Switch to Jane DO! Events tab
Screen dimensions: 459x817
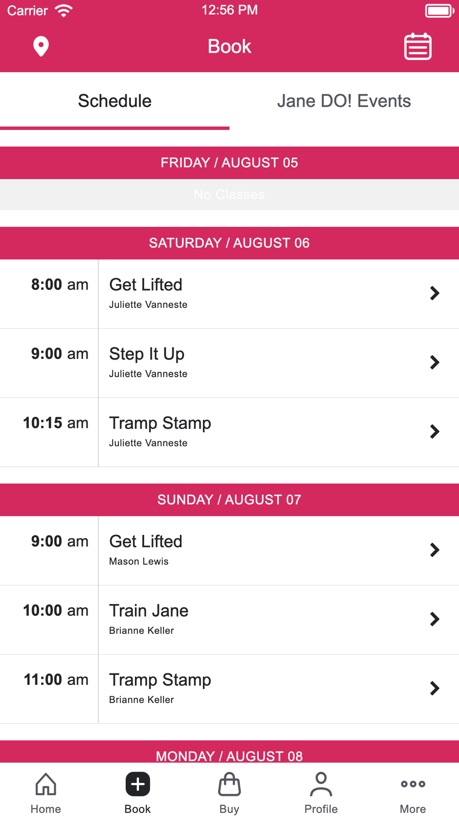click(x=344, y=101)
